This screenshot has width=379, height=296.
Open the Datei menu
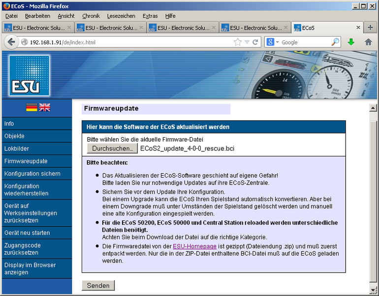pos(11,16)
